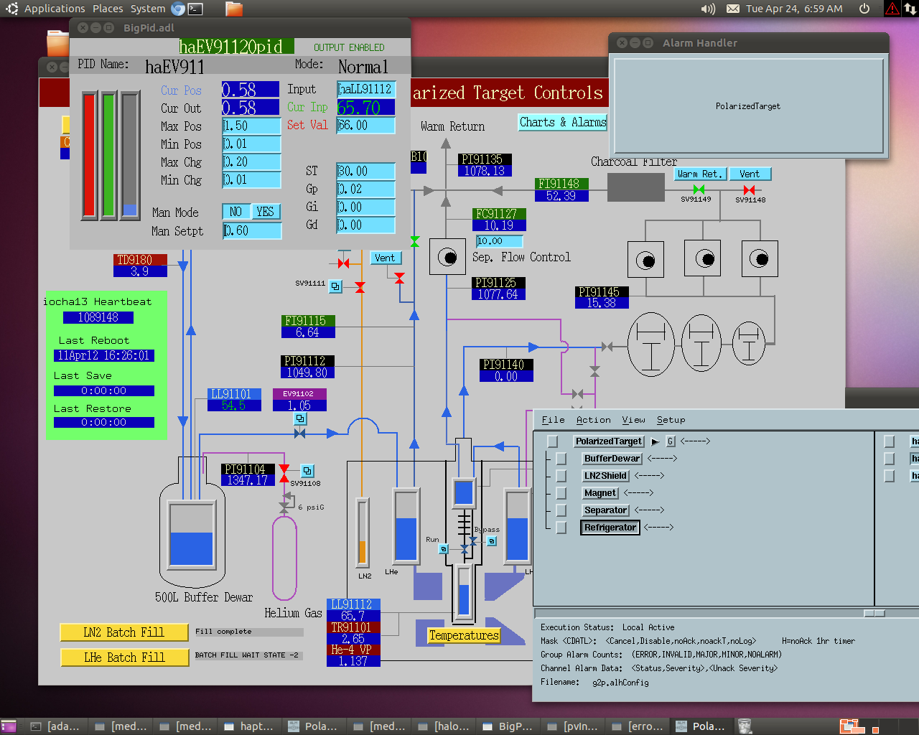Select the Refrigerator alarm group
Image resolution: width=919 pixels, height=735 pixels.
[x=610, y=528]
